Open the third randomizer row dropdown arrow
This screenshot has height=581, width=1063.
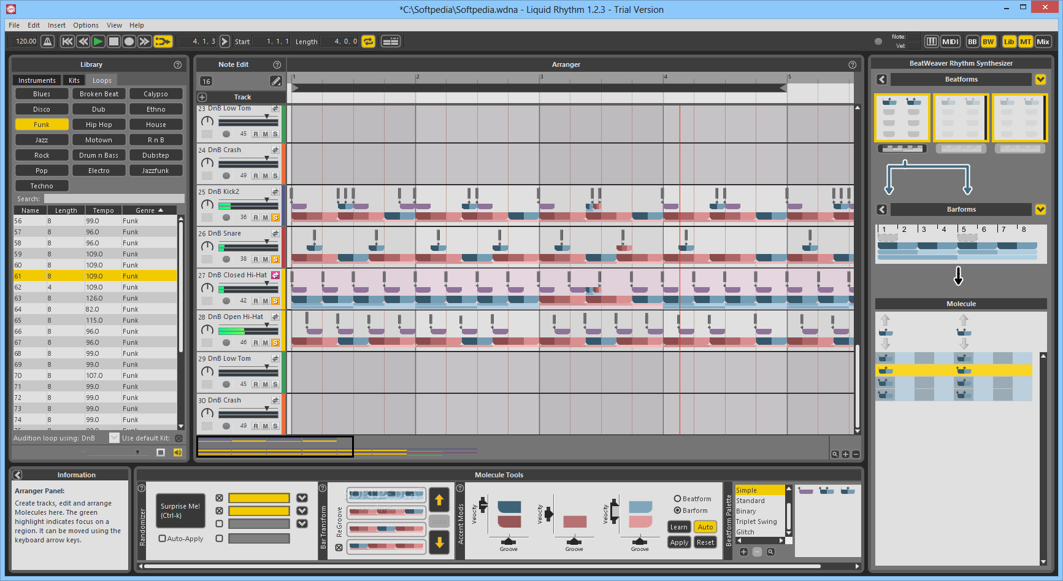point(302,523)
